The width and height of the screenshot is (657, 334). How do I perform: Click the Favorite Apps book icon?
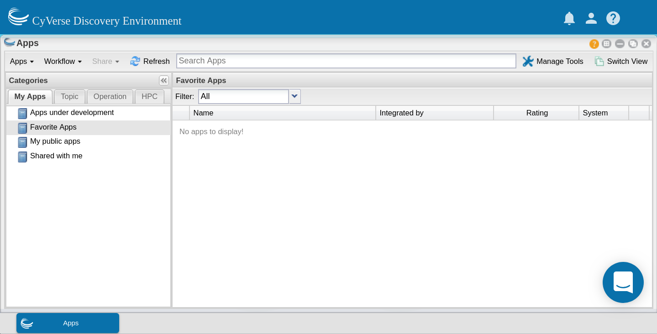coord(22,128)
